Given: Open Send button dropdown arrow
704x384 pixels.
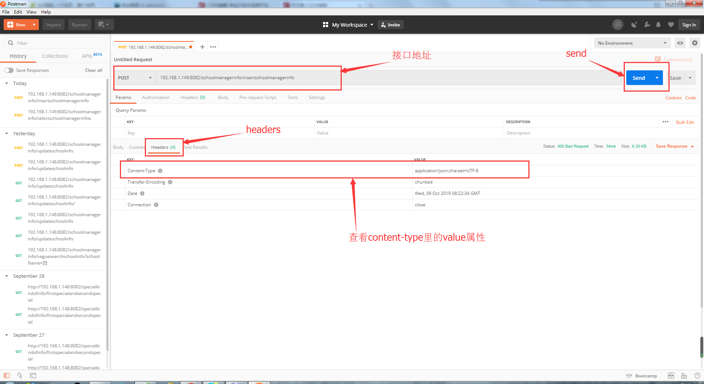Looking at the screenshot, I should pos(657,78).
